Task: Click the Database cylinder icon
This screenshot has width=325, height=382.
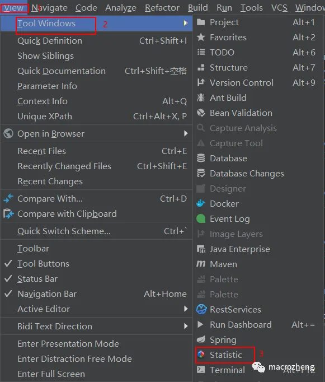Action: [201, 158]
